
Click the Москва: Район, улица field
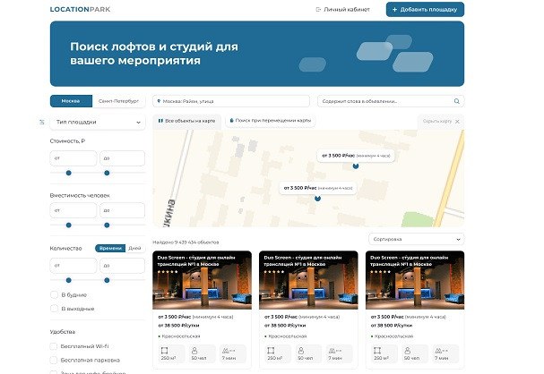(x=231, y=101)
